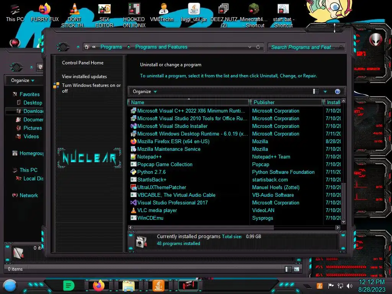
Task: Open Organize dropdown in background Explorer window
Action: coord(23,80)
